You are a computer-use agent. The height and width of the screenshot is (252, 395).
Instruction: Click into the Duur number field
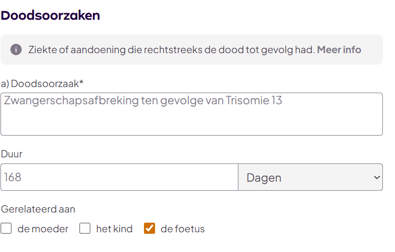(119, 177)
